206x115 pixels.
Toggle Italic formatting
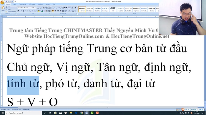coord(21,11)
